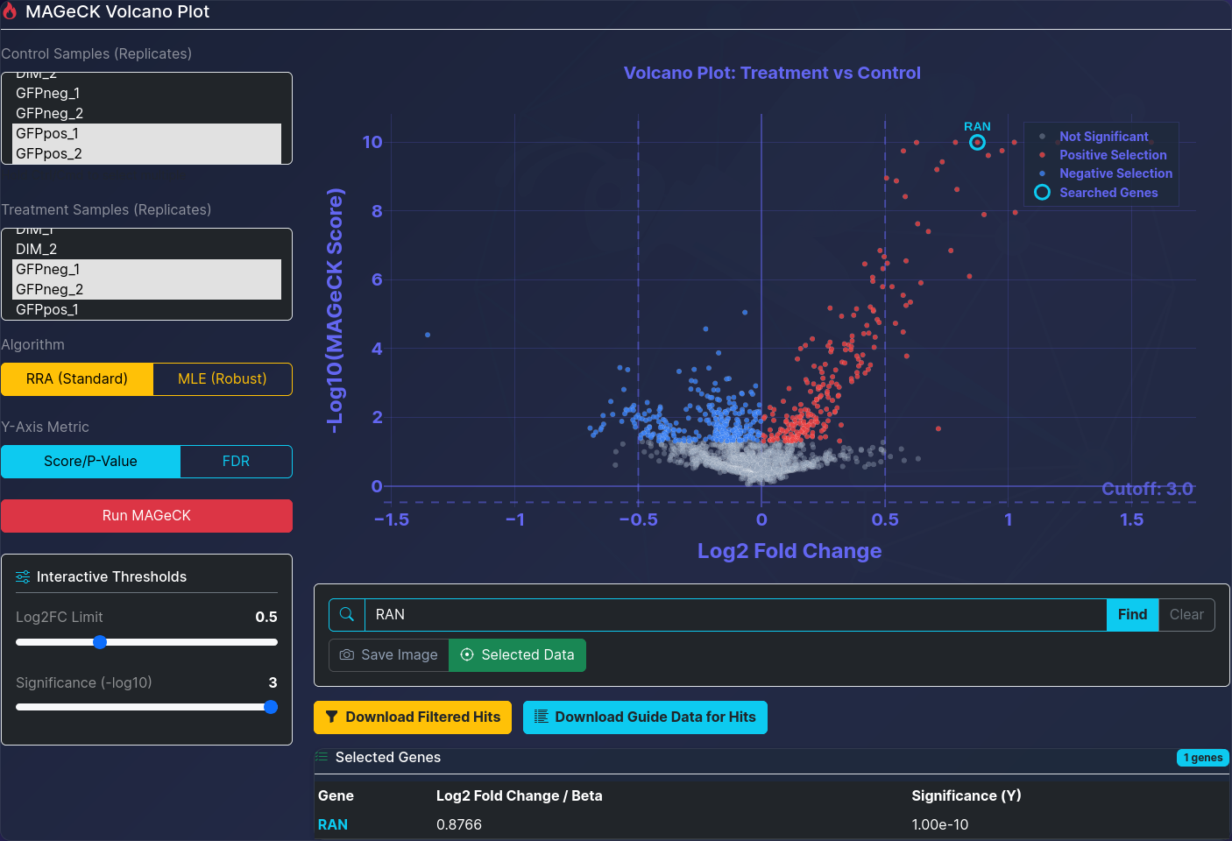The image size is (1232, 841).
Task: Click the Log2 Fold Change / Beta header
Action: click(x=520, y=796)
